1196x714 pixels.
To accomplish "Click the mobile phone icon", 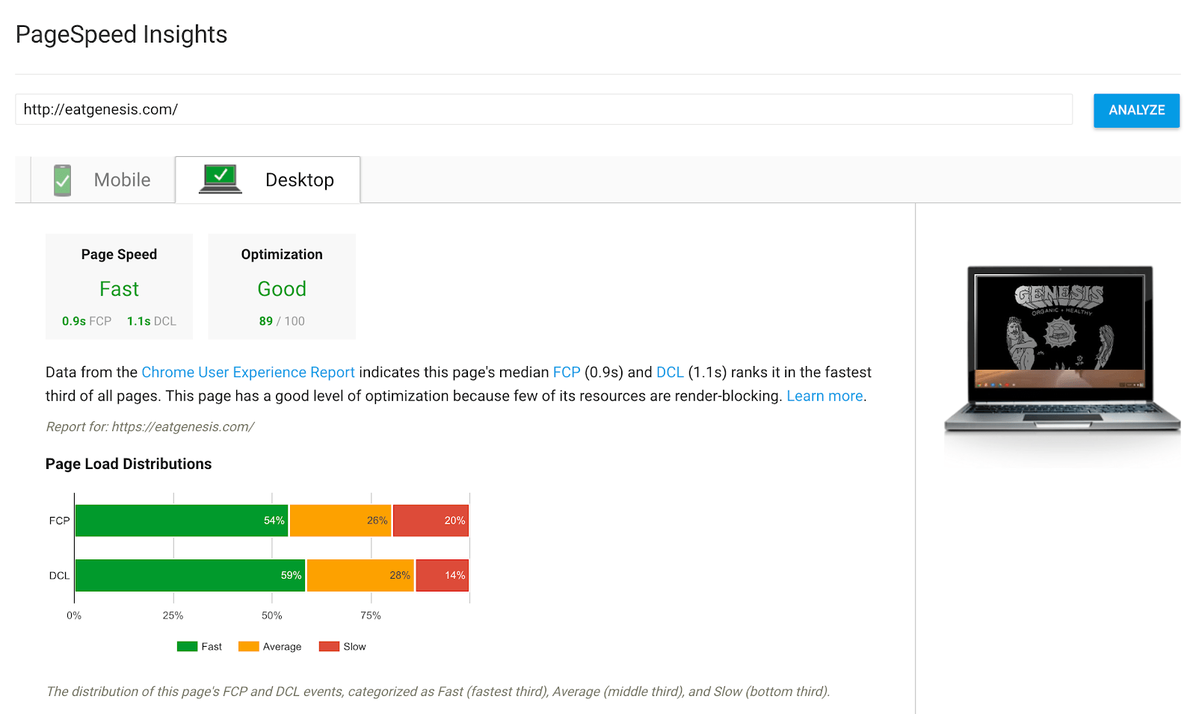I will pos(63,179).
